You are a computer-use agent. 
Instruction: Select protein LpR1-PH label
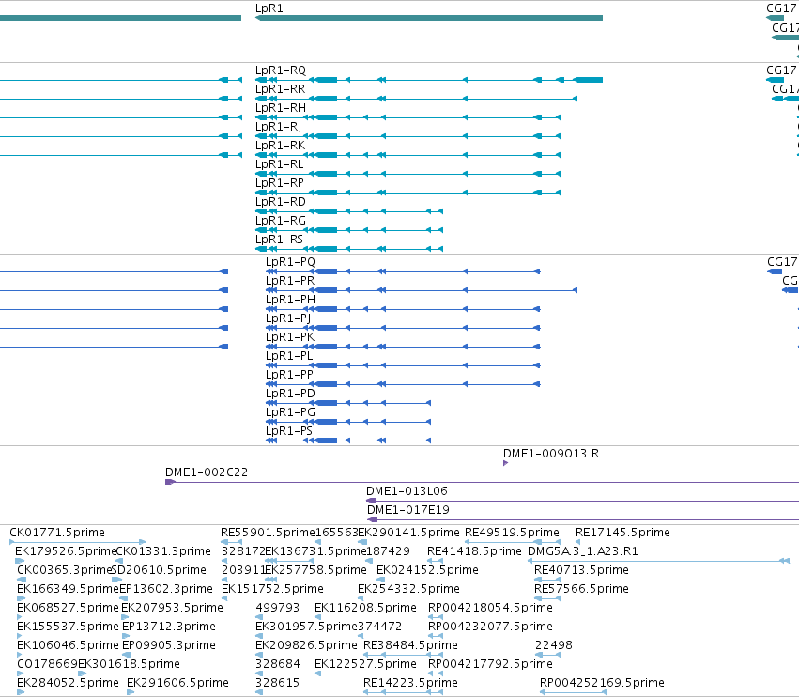tap(290, 300)
